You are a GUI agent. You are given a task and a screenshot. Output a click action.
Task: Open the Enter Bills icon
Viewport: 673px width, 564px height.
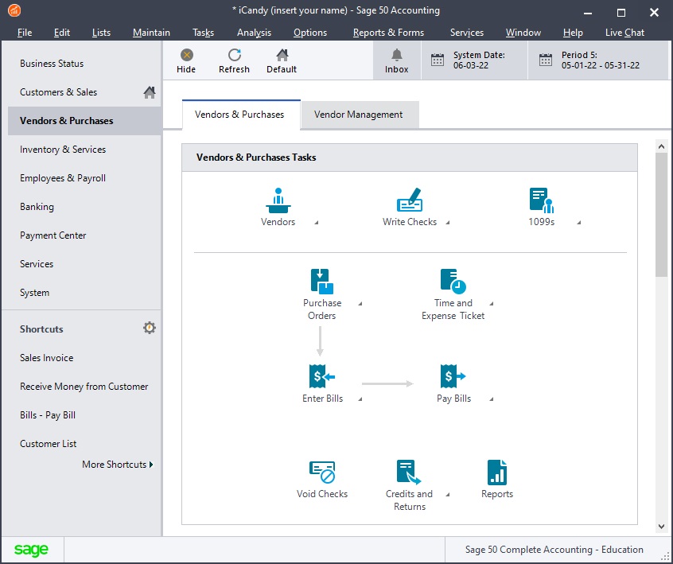tap(322, 376)
